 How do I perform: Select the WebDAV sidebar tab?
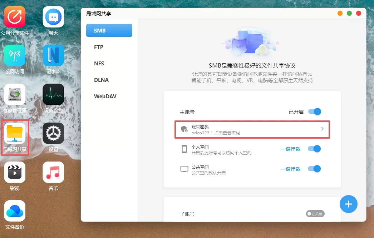(x=105, y=96)
